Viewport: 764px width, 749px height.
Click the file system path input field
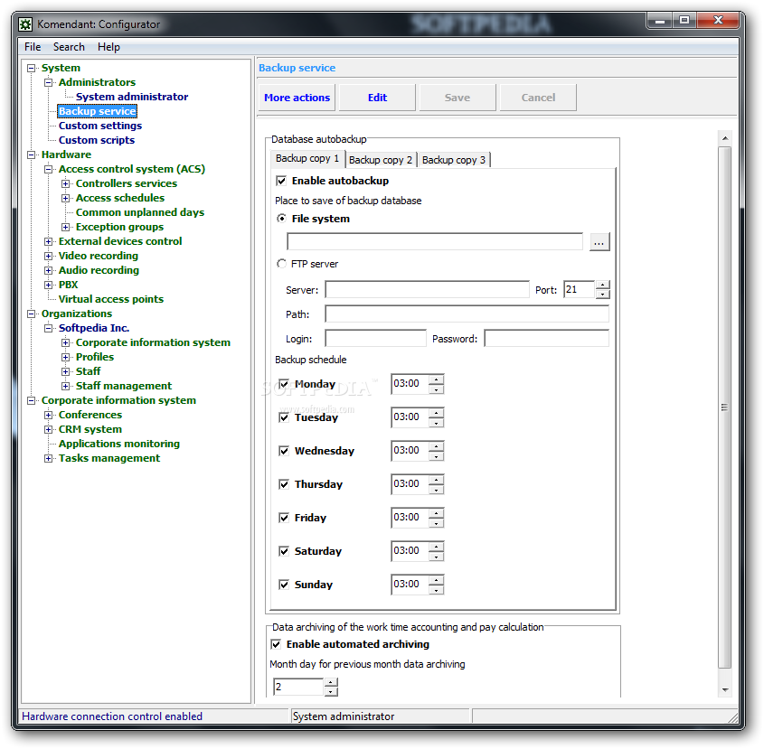click(x=435, y=241)
